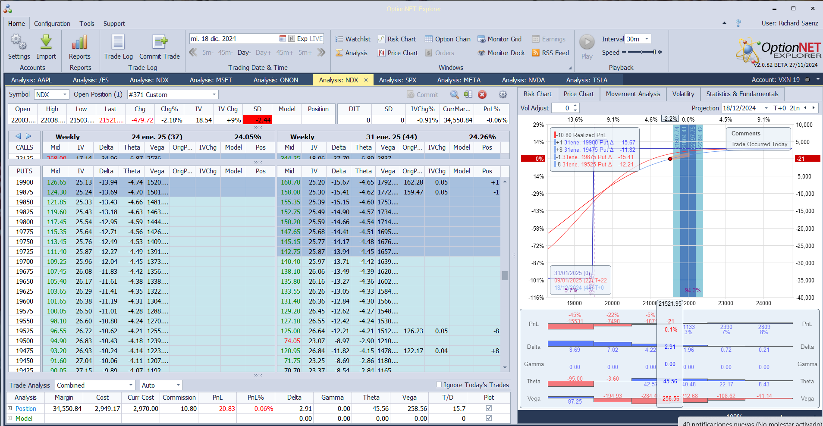This screenshot has height=426, width=823.
Task: Open the Option Chain window
Action: pos(448,39)
